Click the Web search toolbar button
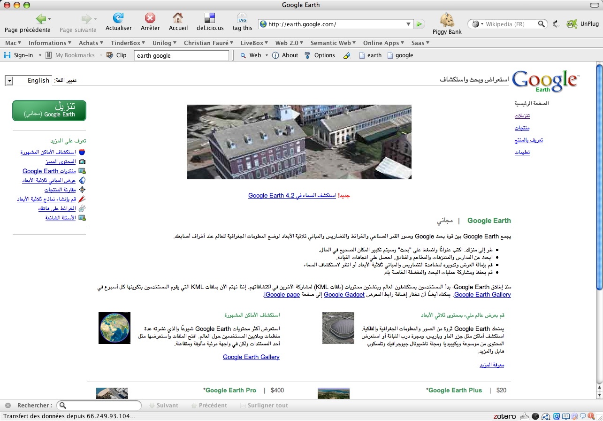 click(251, 55)
